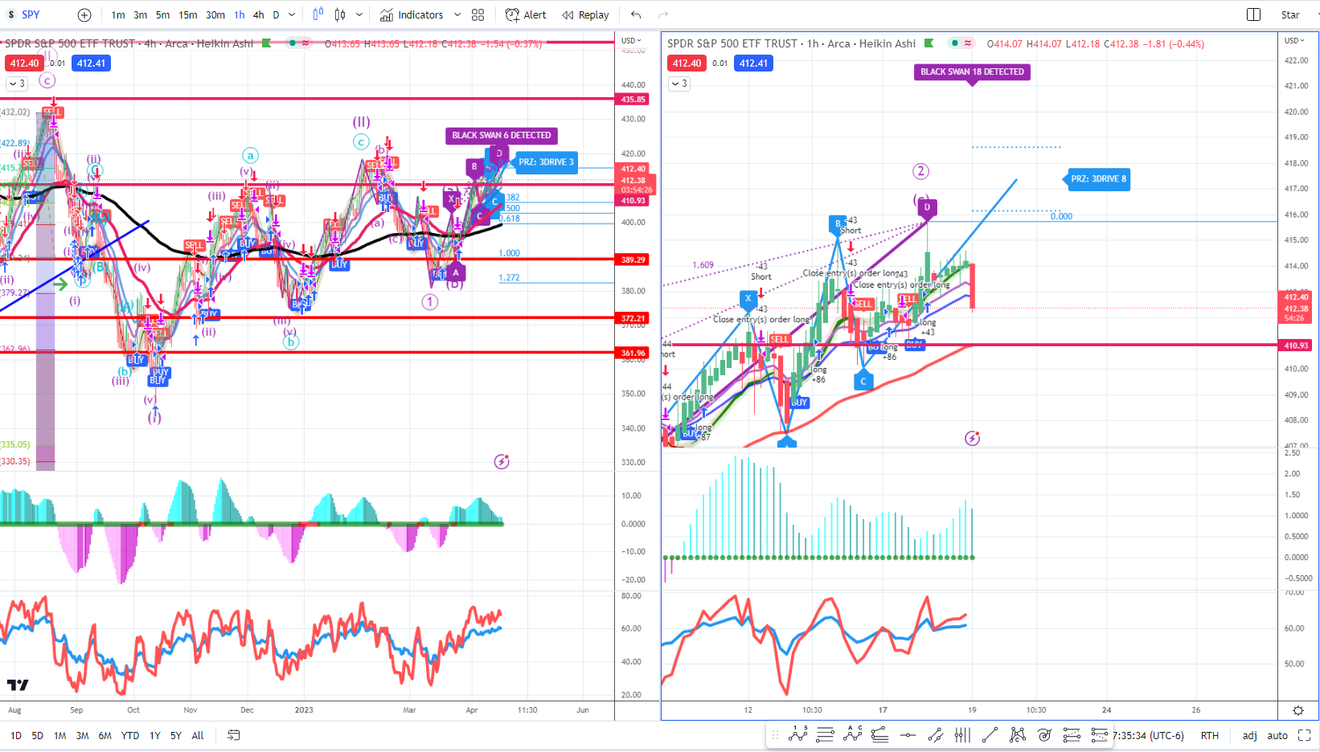
Task: Select the bar chart style icon
Action: (318, 14)
